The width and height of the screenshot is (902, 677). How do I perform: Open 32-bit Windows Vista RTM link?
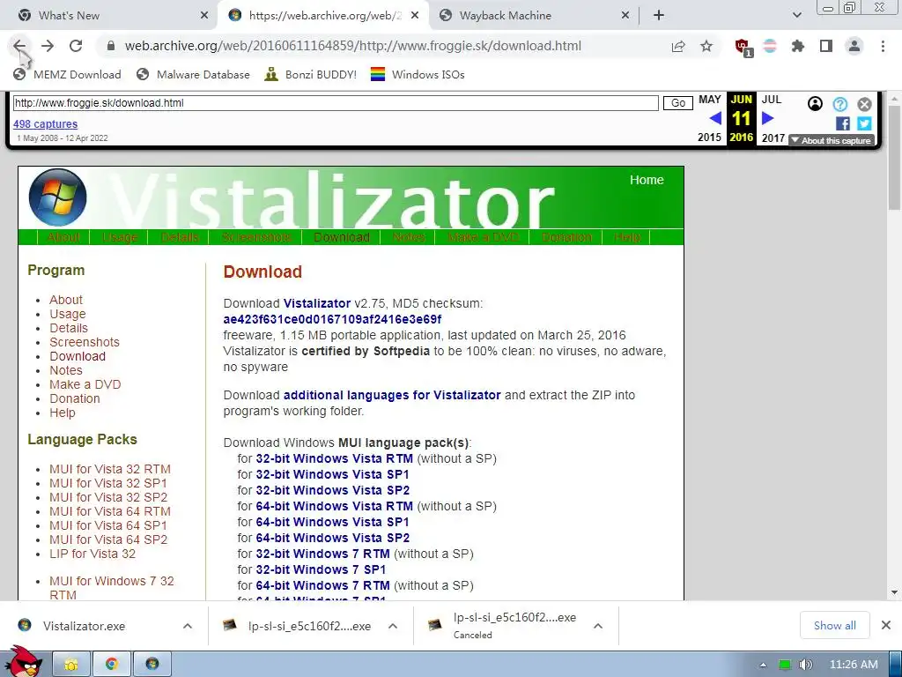click(x=334, y=458)
